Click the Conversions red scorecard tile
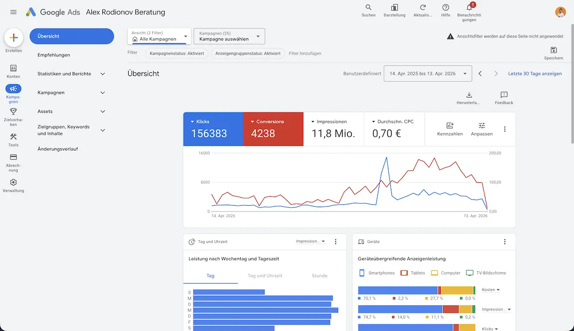The width and height of the screenshot is (574, 331). tap(273, 129)
